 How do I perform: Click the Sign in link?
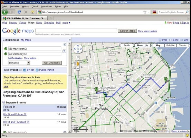[185, 23]
